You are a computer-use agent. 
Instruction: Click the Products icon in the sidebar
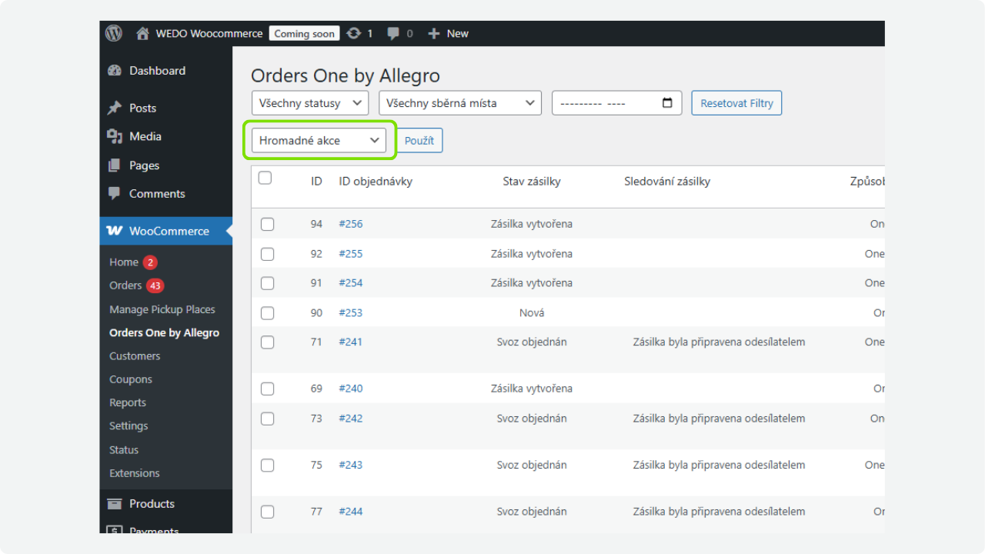point(114,503)
